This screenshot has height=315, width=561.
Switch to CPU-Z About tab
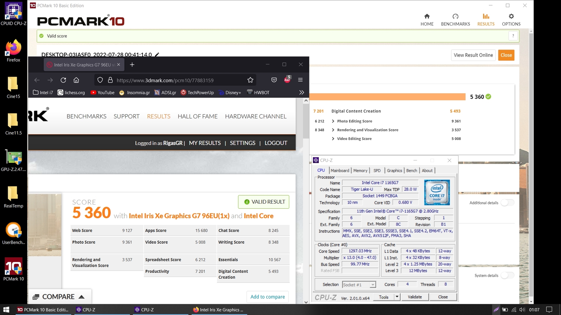pyautogui.click(x=427, y=171)
